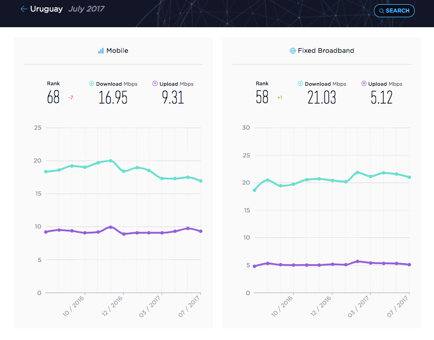Click the Mobile download value 16.95

click(113, 97)
